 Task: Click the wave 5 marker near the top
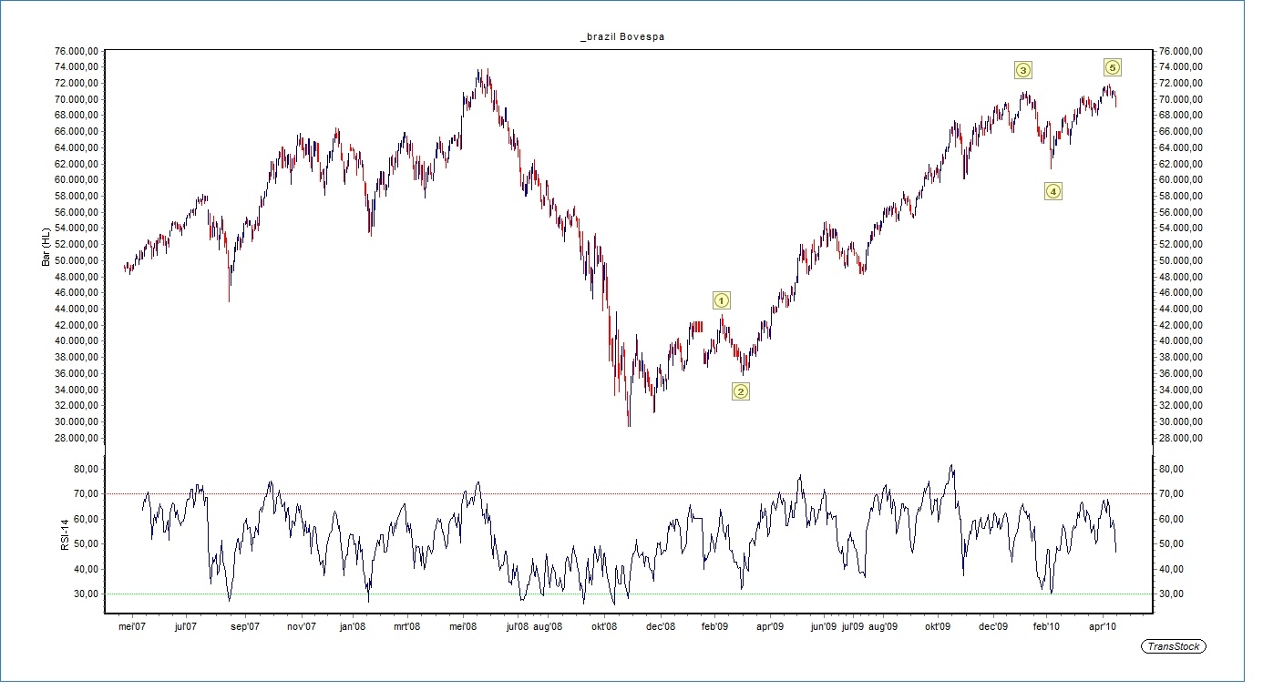tap(1112, 66)
